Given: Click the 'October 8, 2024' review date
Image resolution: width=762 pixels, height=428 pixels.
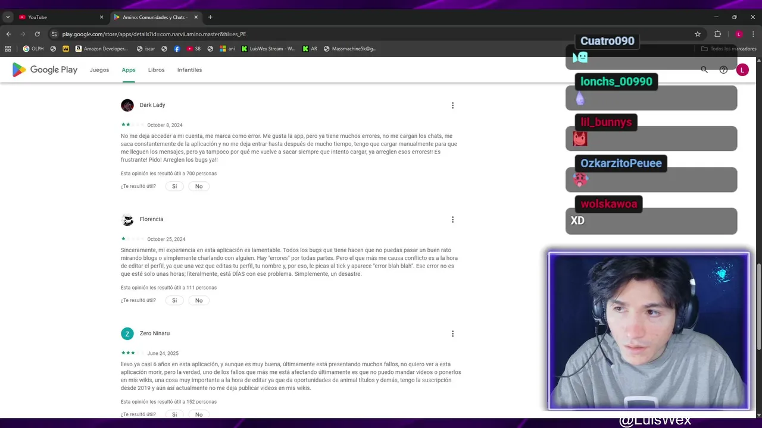Looking at the screenshot, I should 165,125.
